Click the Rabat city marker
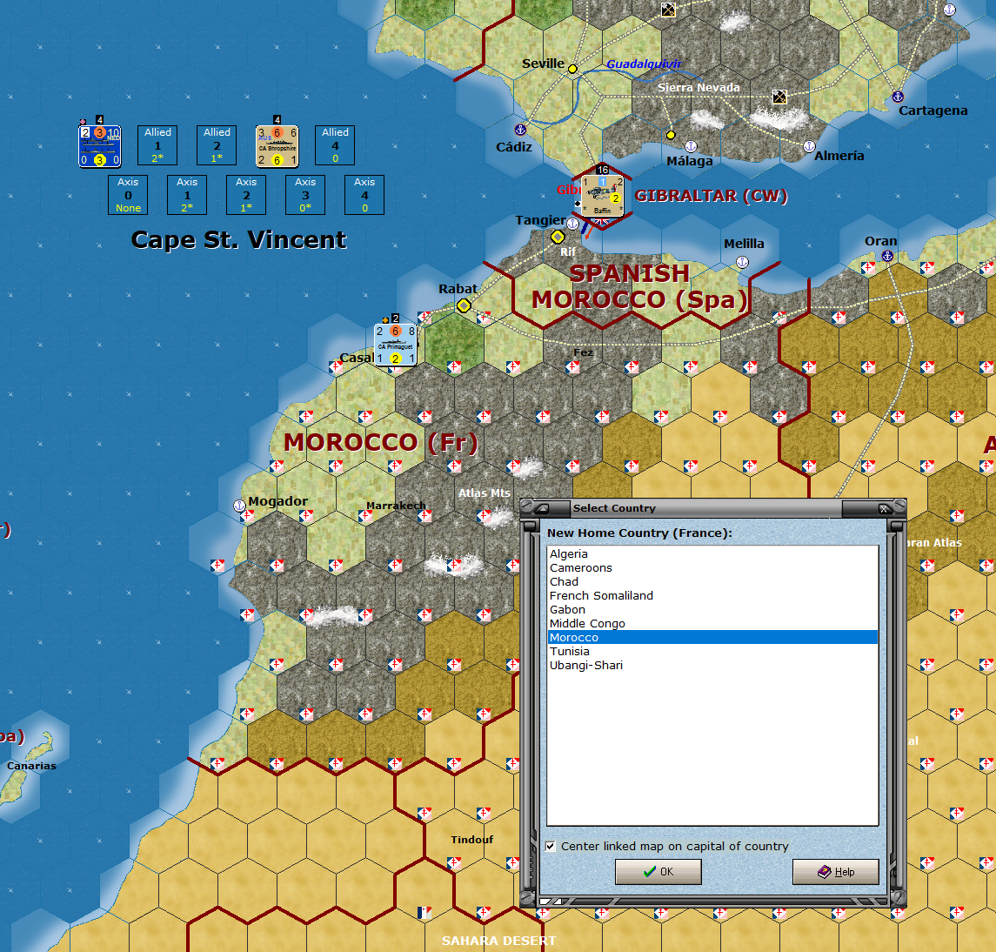Viewport: 996px width, 952px height. pos(464,305)
